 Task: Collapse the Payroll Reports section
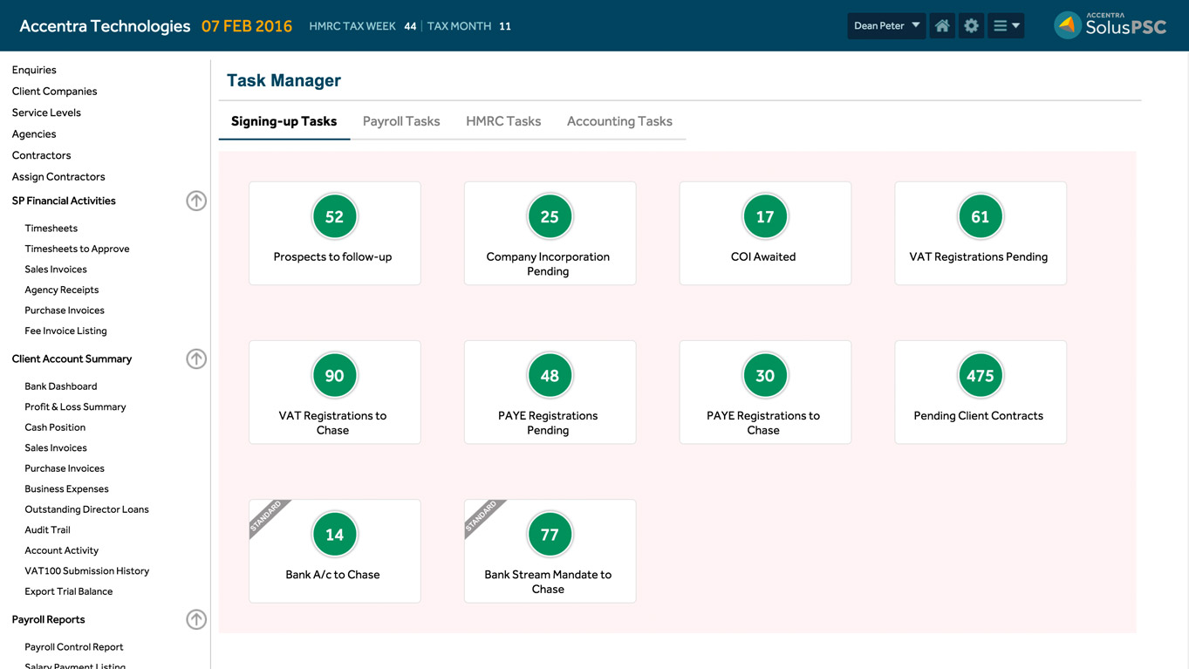pos(196,619)
